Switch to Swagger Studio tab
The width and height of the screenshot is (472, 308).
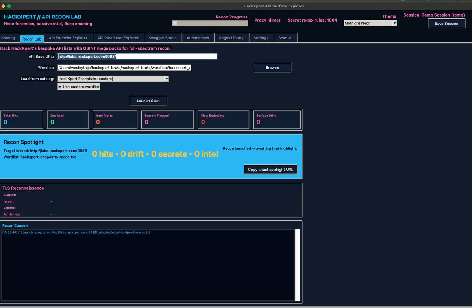(x=163, y=38)
